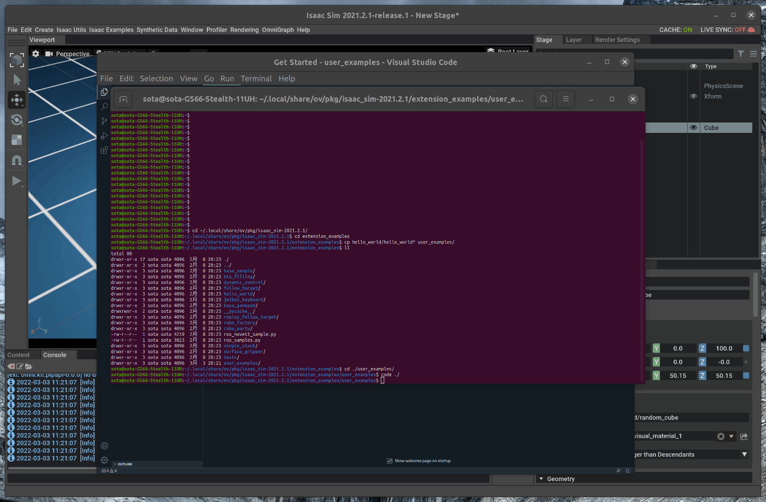
Task: Toggle visibility eye for the Cube prim
Action: click(693, 128)
